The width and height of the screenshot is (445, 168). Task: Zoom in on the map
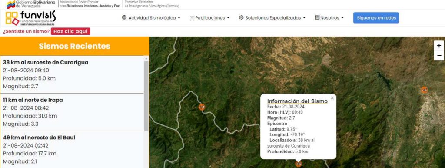click(x=439, y=46)
